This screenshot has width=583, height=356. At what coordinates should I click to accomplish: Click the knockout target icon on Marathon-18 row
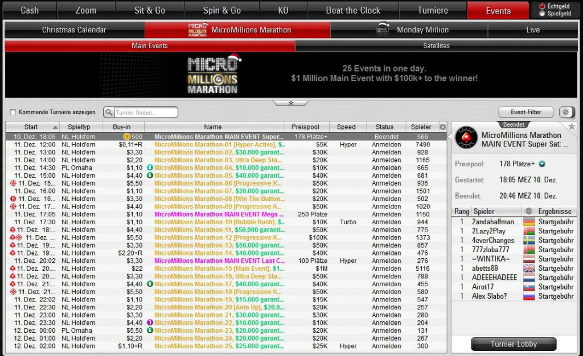[x=13, y=292]
